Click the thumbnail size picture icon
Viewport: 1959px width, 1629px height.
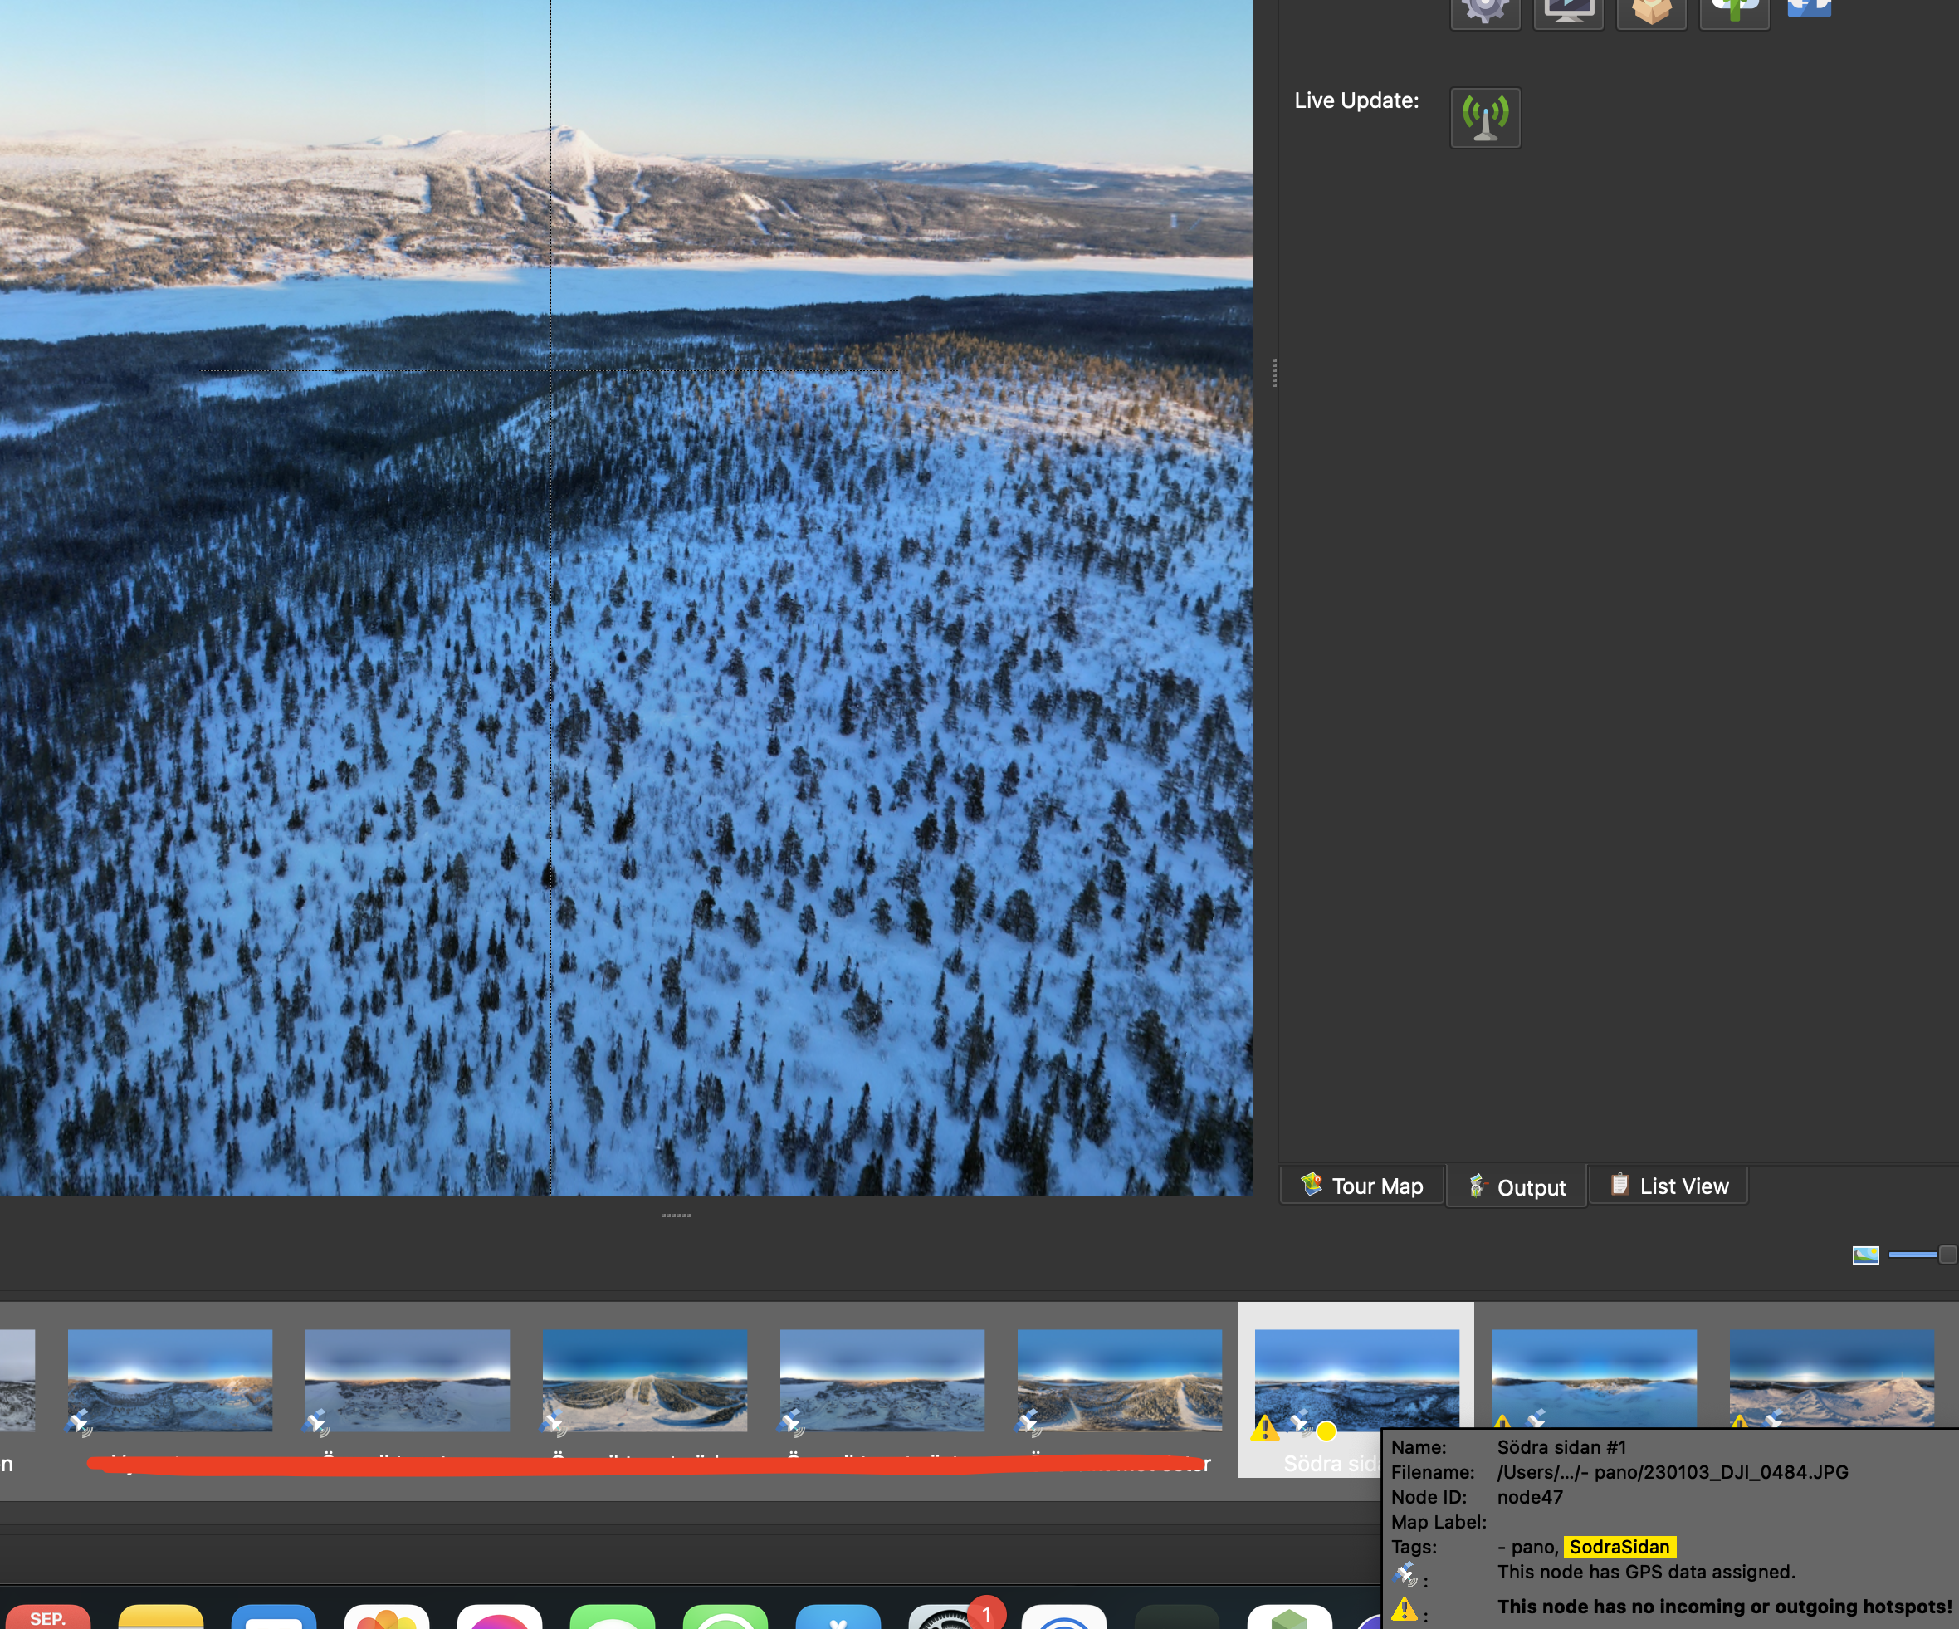click(1866, 1255)
